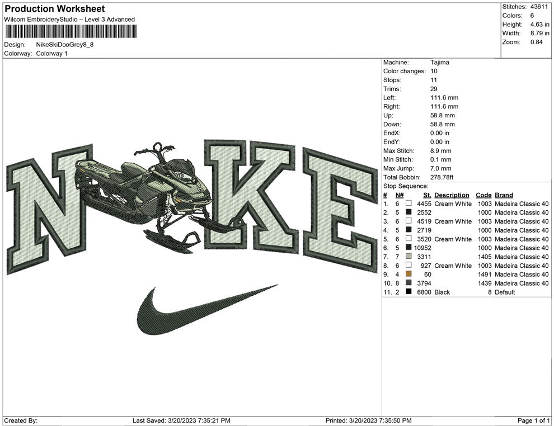554x426 pixels.
Task: Select the 'Colorway 1' value
Action: click(51, 53)
